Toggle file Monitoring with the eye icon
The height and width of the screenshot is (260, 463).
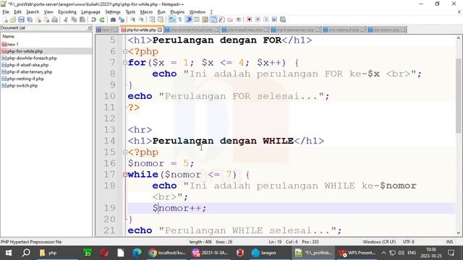click(239, 19)
